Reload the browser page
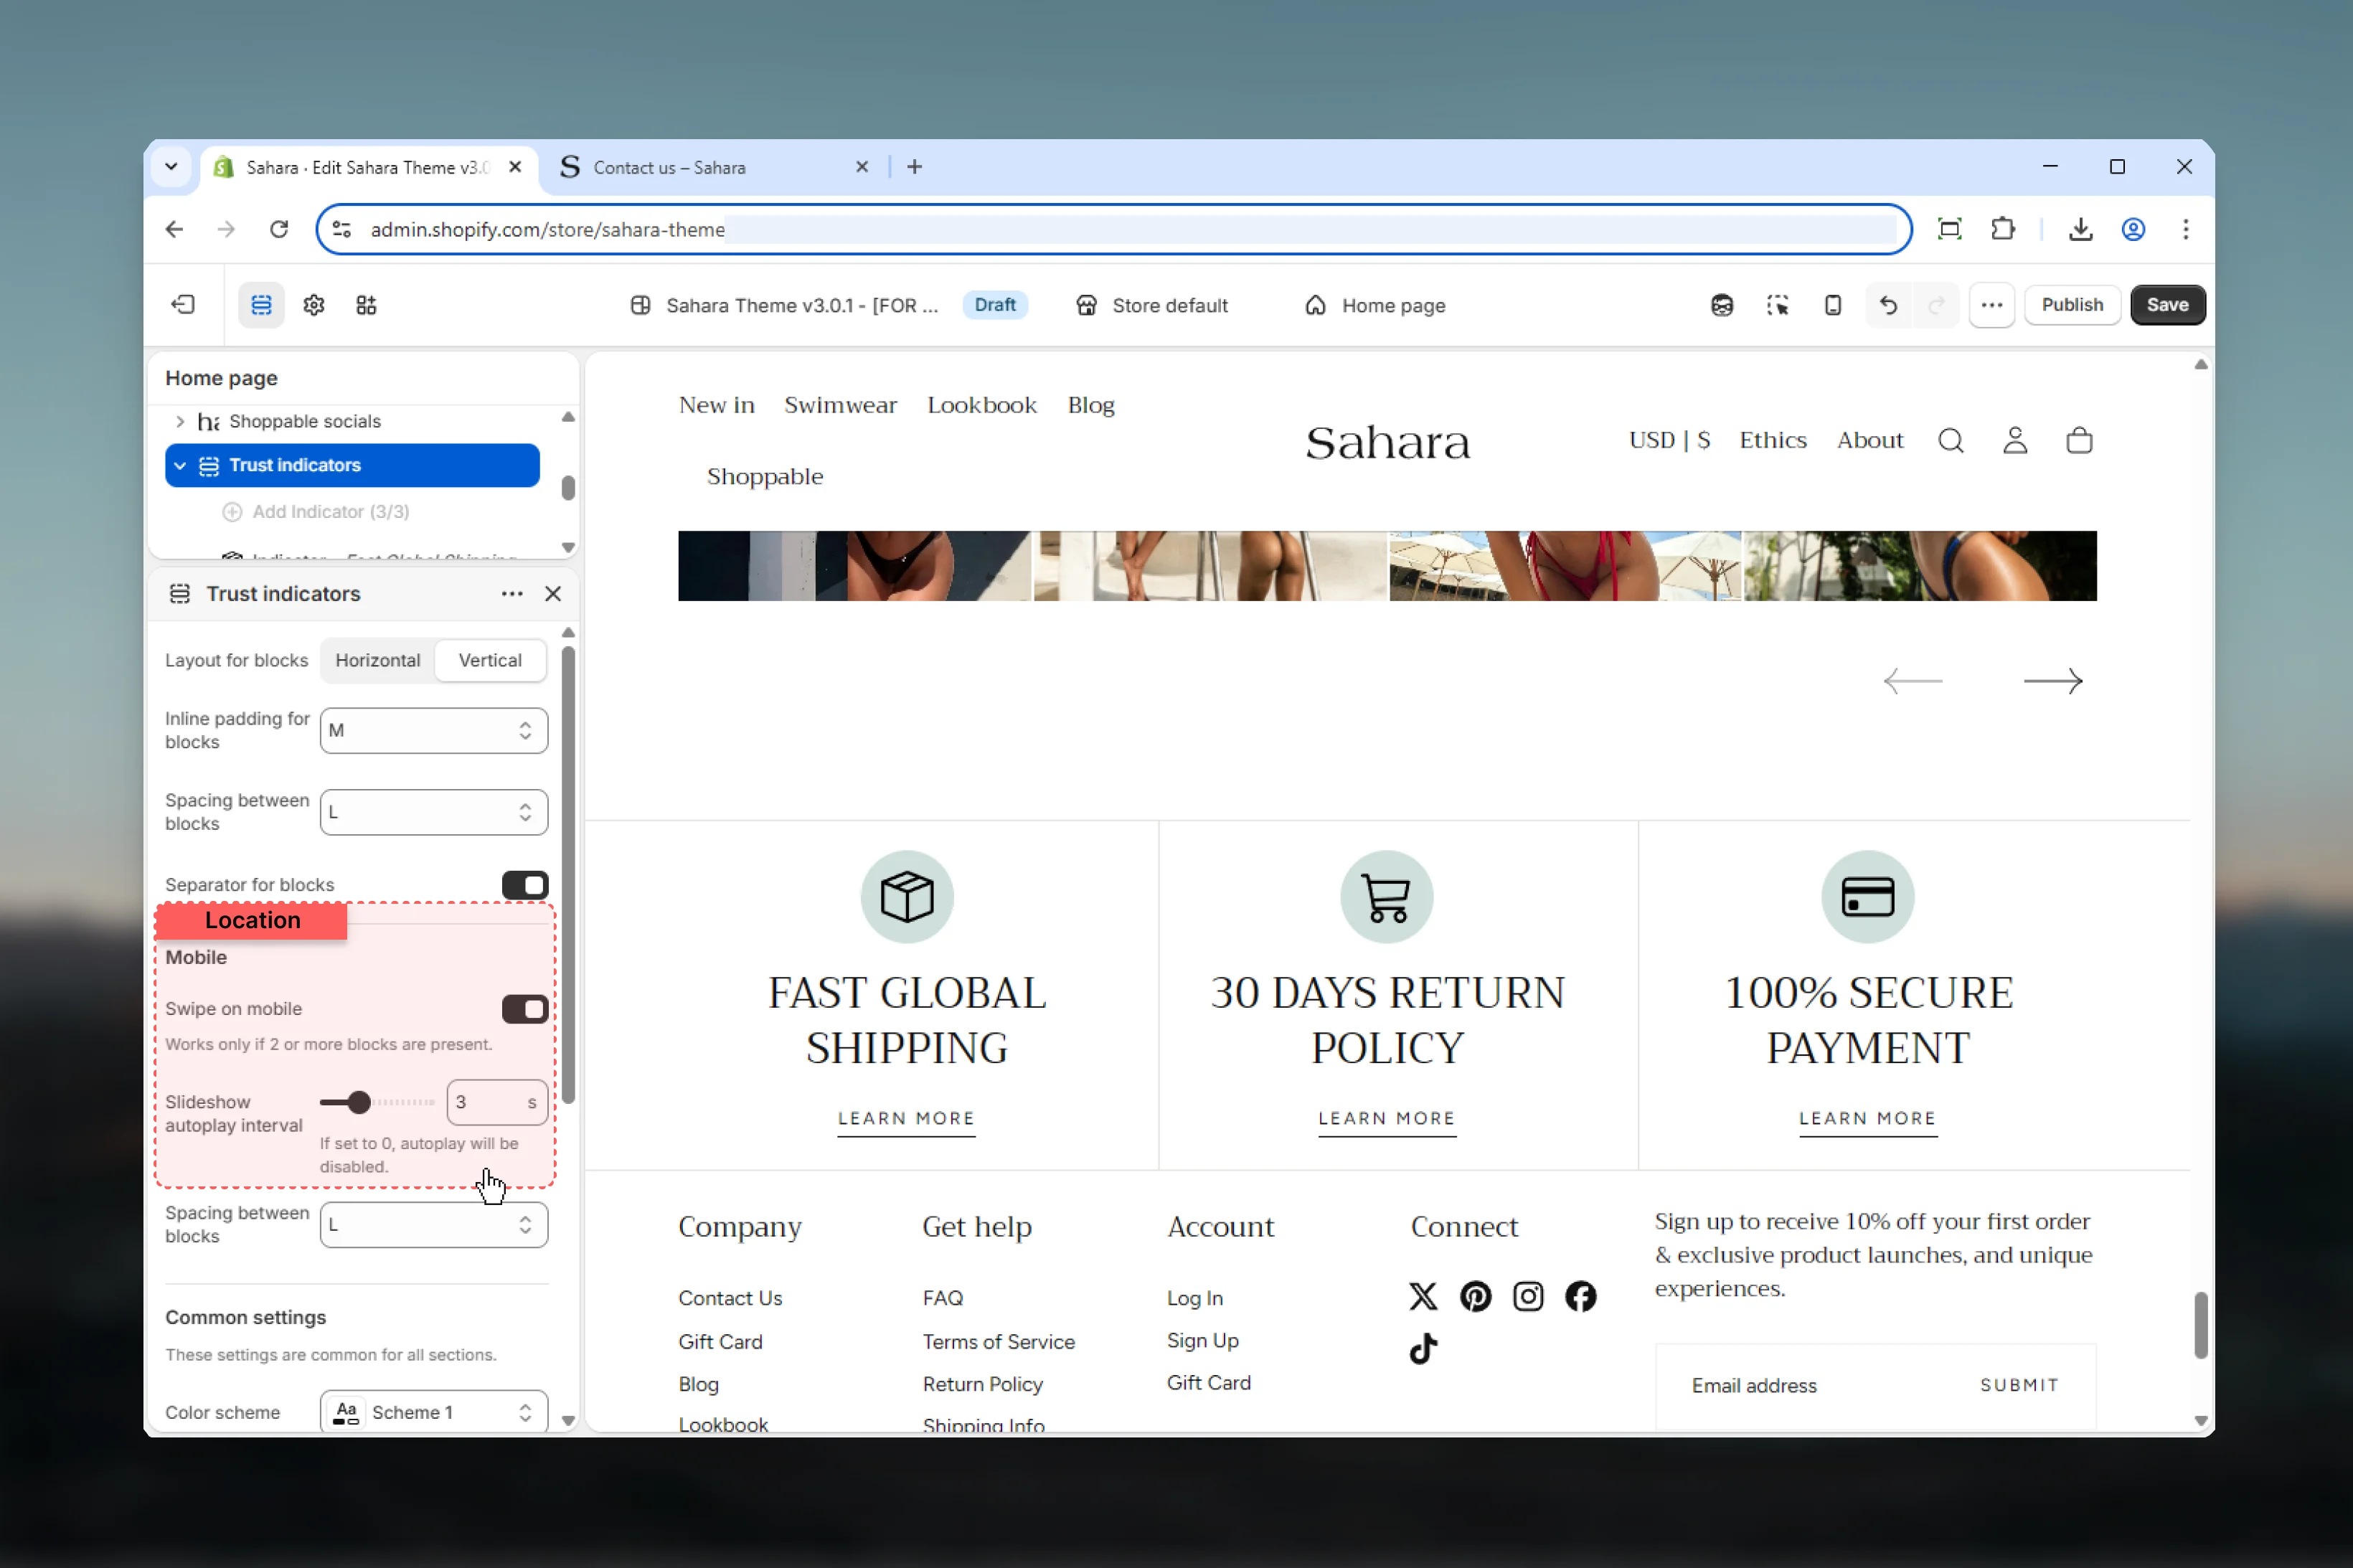2353x1568 pixels. pyautogui.click(x=279, y=229)
